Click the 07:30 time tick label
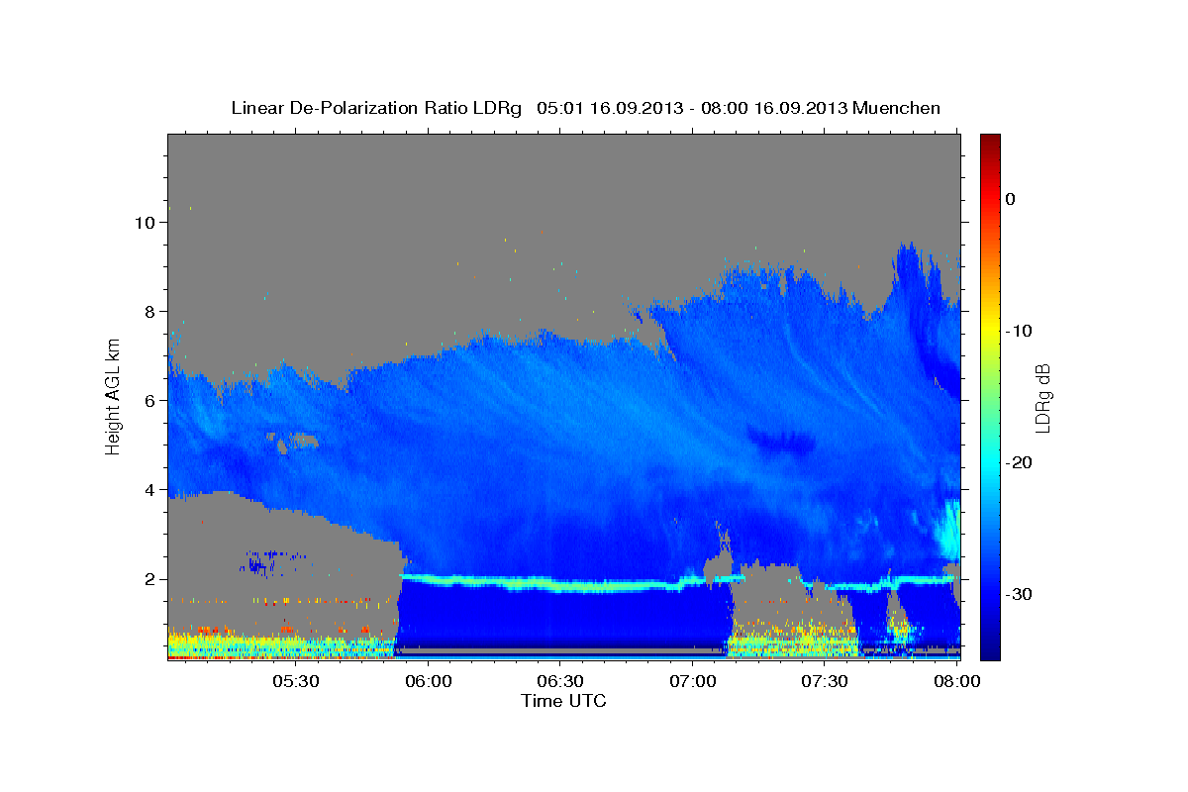This screenshot has width=1188, height=792. pyautogui.click(x=826, y=681)
